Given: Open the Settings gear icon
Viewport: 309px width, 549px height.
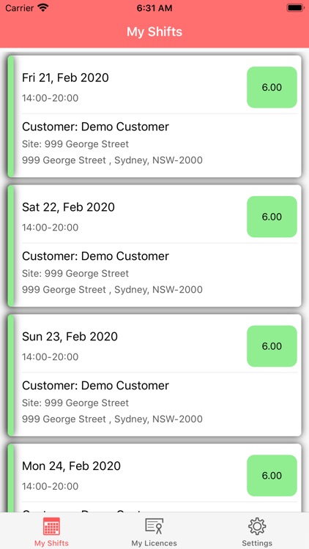Looking at the screenshot, I should [x=257, y=526].
